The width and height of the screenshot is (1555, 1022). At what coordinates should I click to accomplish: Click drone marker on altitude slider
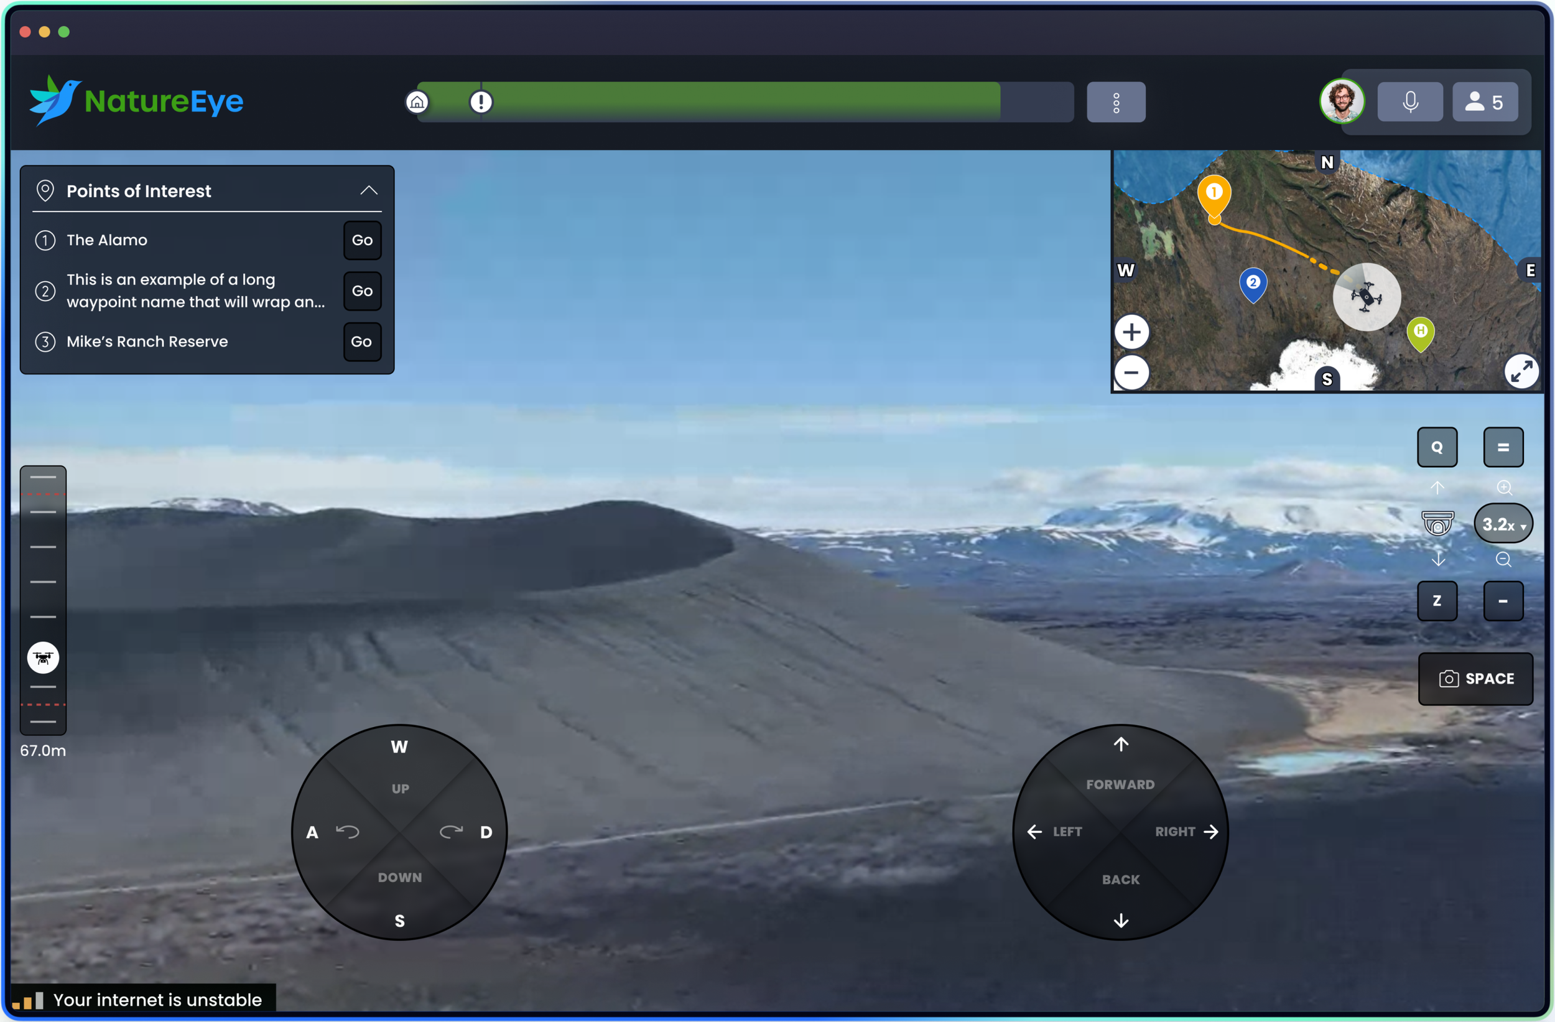pos(43,657)
